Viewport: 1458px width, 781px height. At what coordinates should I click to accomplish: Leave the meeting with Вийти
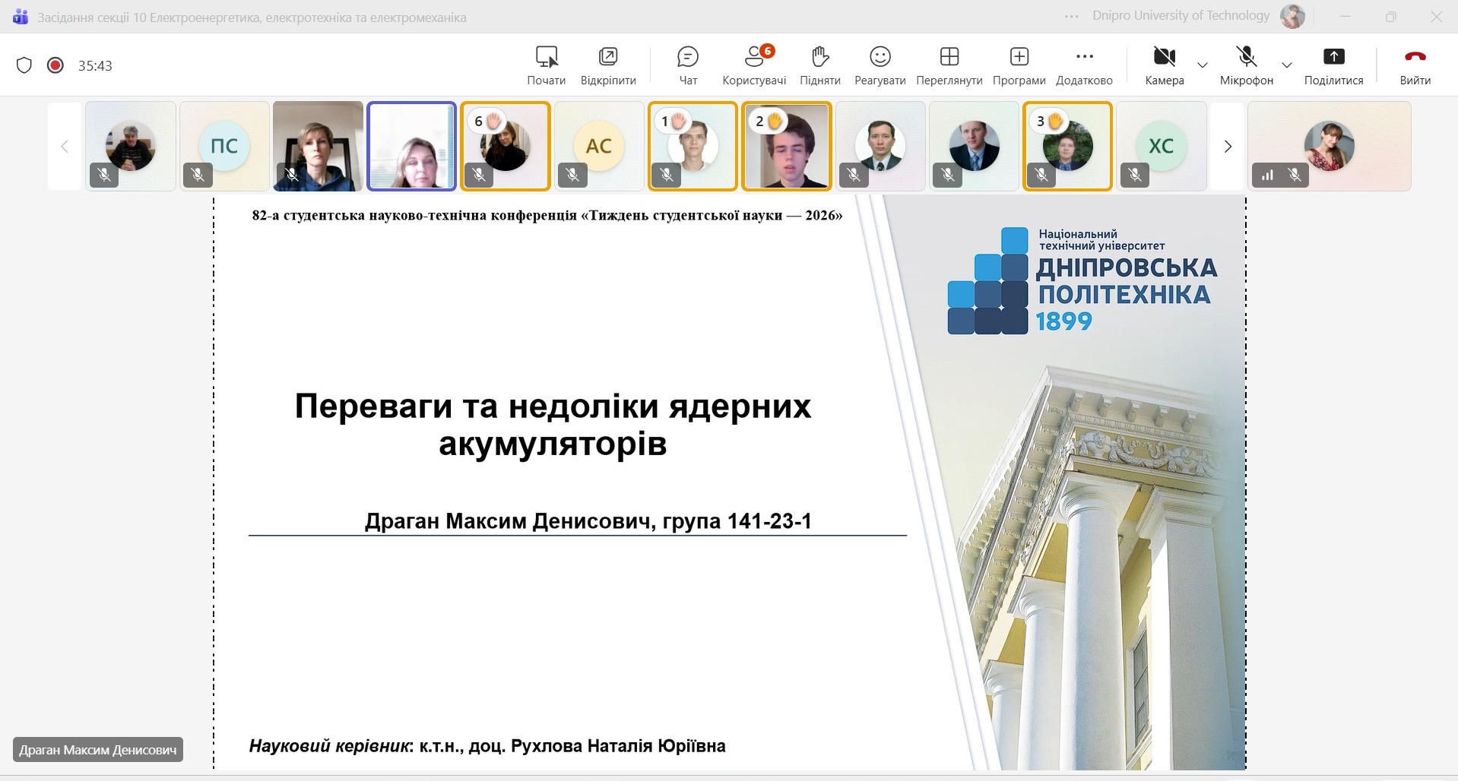pyautogui.click(x=1415, y=65)
